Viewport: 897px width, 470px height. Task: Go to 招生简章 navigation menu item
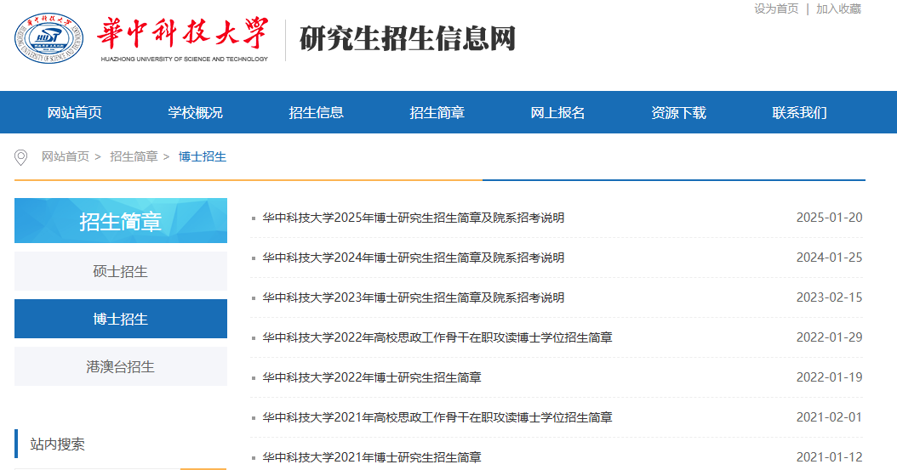click(x=437, y=112)
